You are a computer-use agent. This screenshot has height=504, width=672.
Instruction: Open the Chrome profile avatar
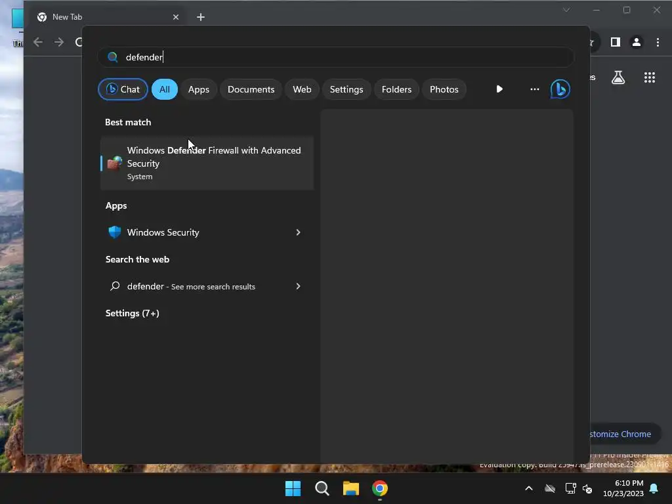tap(637, 42)
